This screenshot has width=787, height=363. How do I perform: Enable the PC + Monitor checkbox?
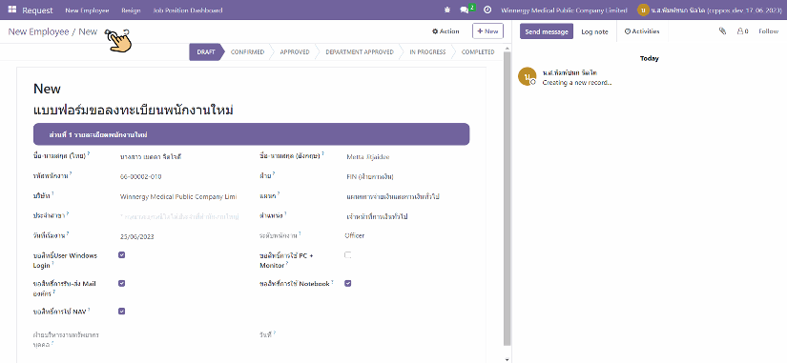click(x=347, y=254)
